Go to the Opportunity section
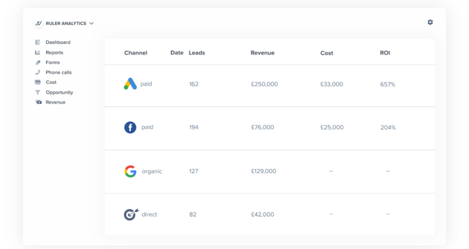The image size is (469, 249). (x=59, y=92)
